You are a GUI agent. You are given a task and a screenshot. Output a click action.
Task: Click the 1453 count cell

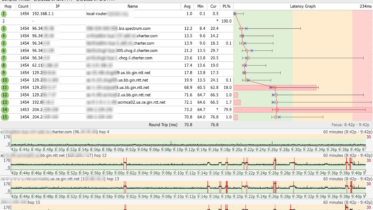25,110
